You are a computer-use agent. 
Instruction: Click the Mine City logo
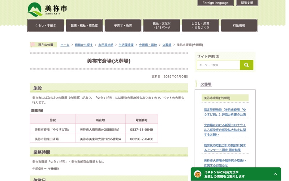coord(47,9)
